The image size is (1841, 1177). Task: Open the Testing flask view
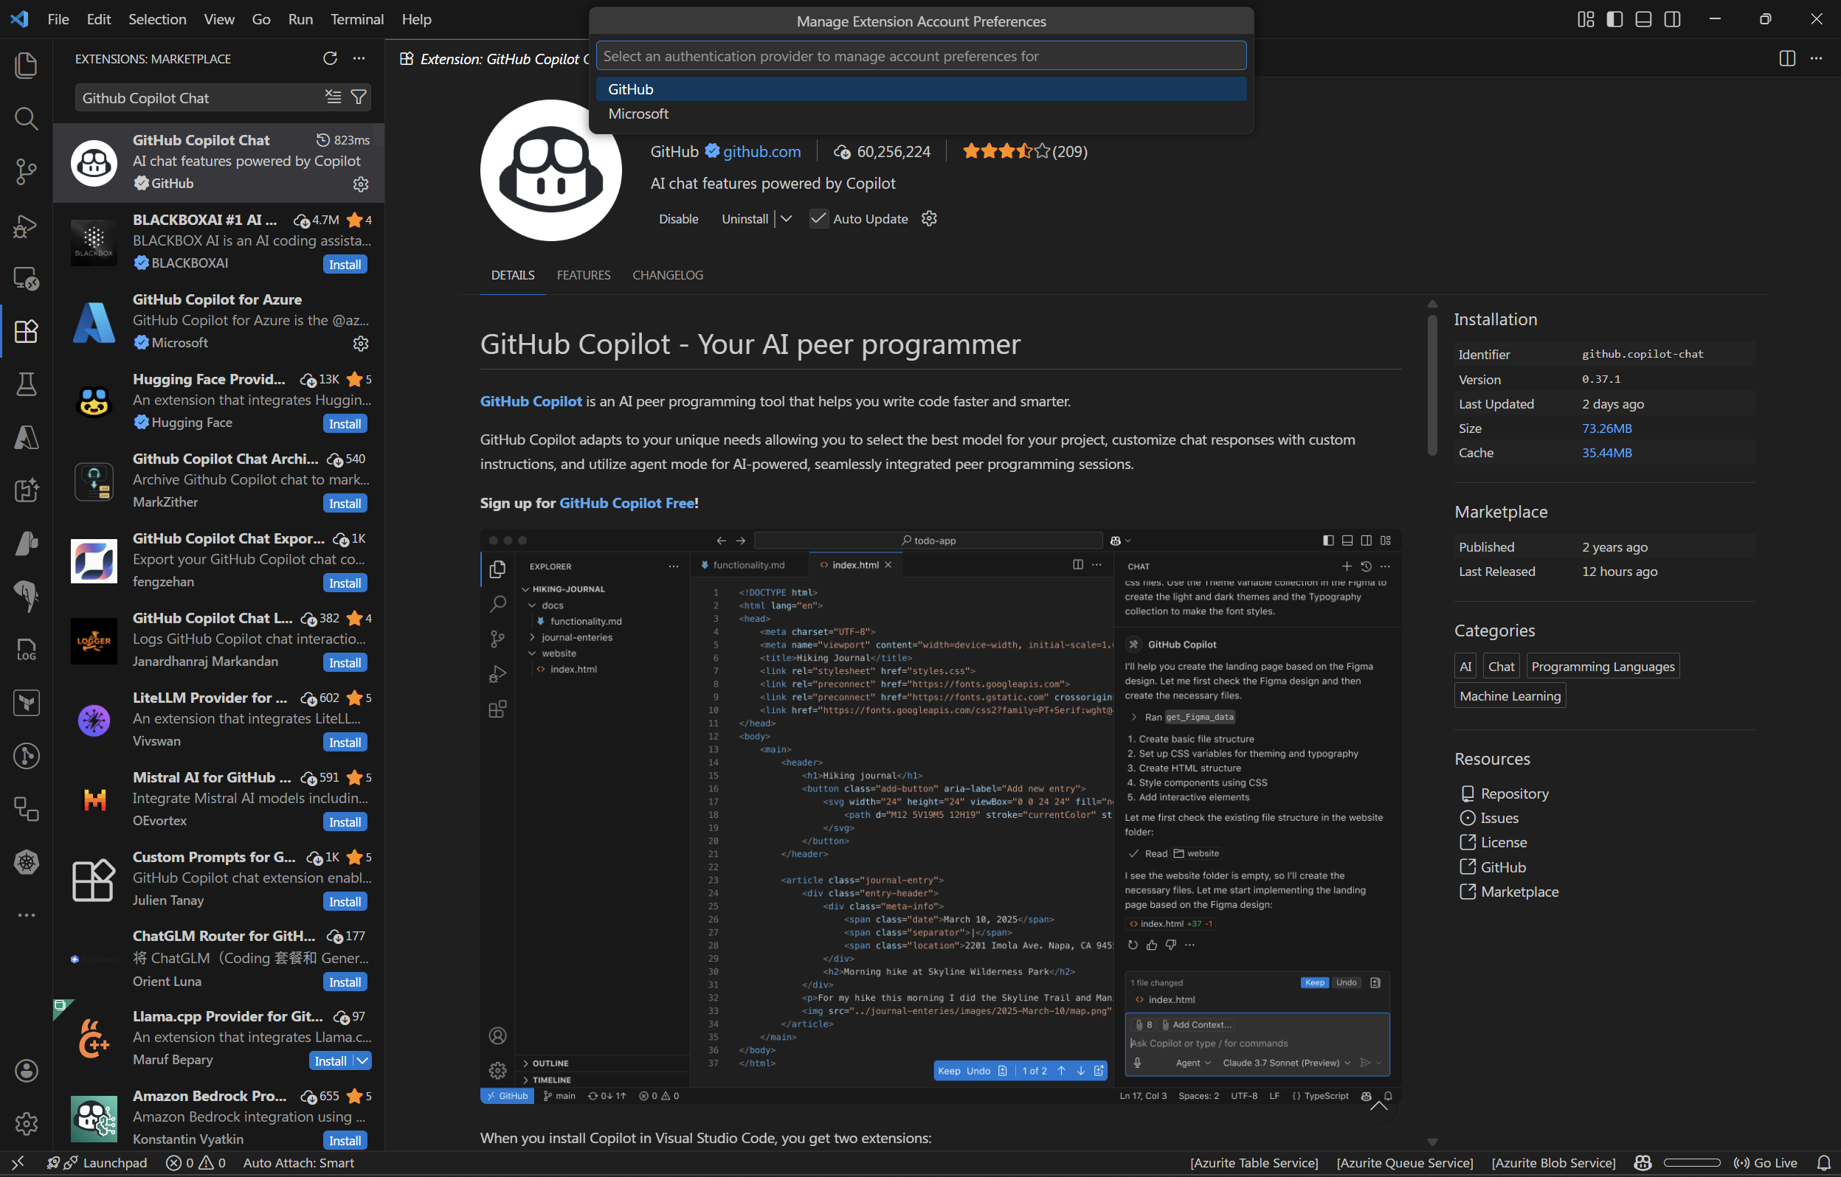pyautogui.click(x=26, y=384)
